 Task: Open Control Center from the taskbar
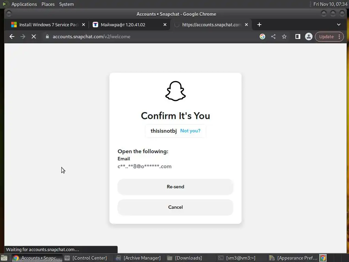86,258
